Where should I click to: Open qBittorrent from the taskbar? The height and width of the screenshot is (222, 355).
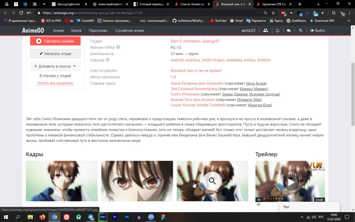click(151, 217)
